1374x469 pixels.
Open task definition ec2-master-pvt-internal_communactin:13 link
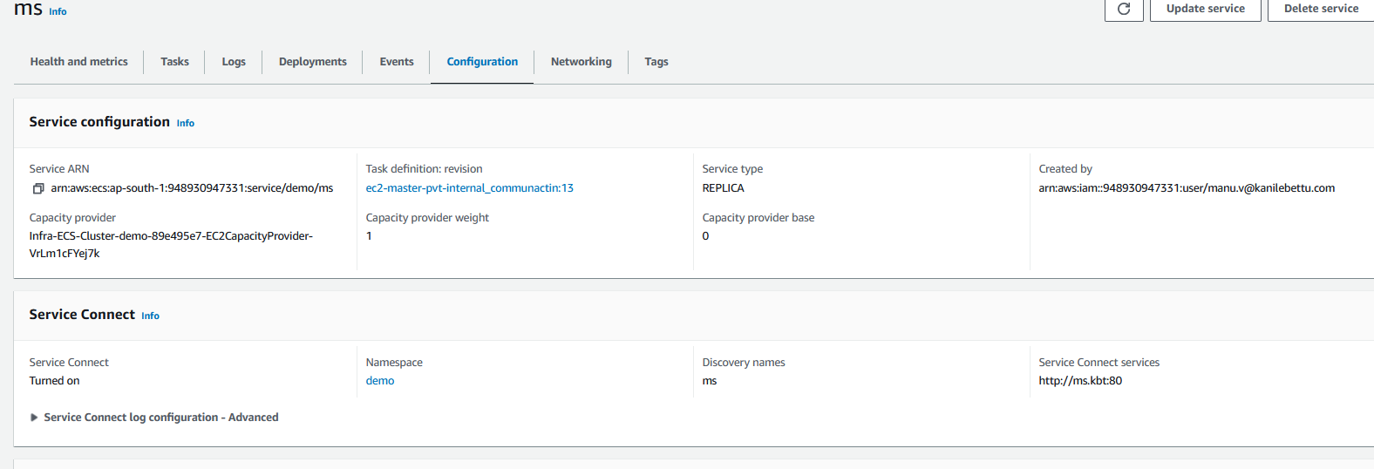pyautogui.click(x=470, y=188)
